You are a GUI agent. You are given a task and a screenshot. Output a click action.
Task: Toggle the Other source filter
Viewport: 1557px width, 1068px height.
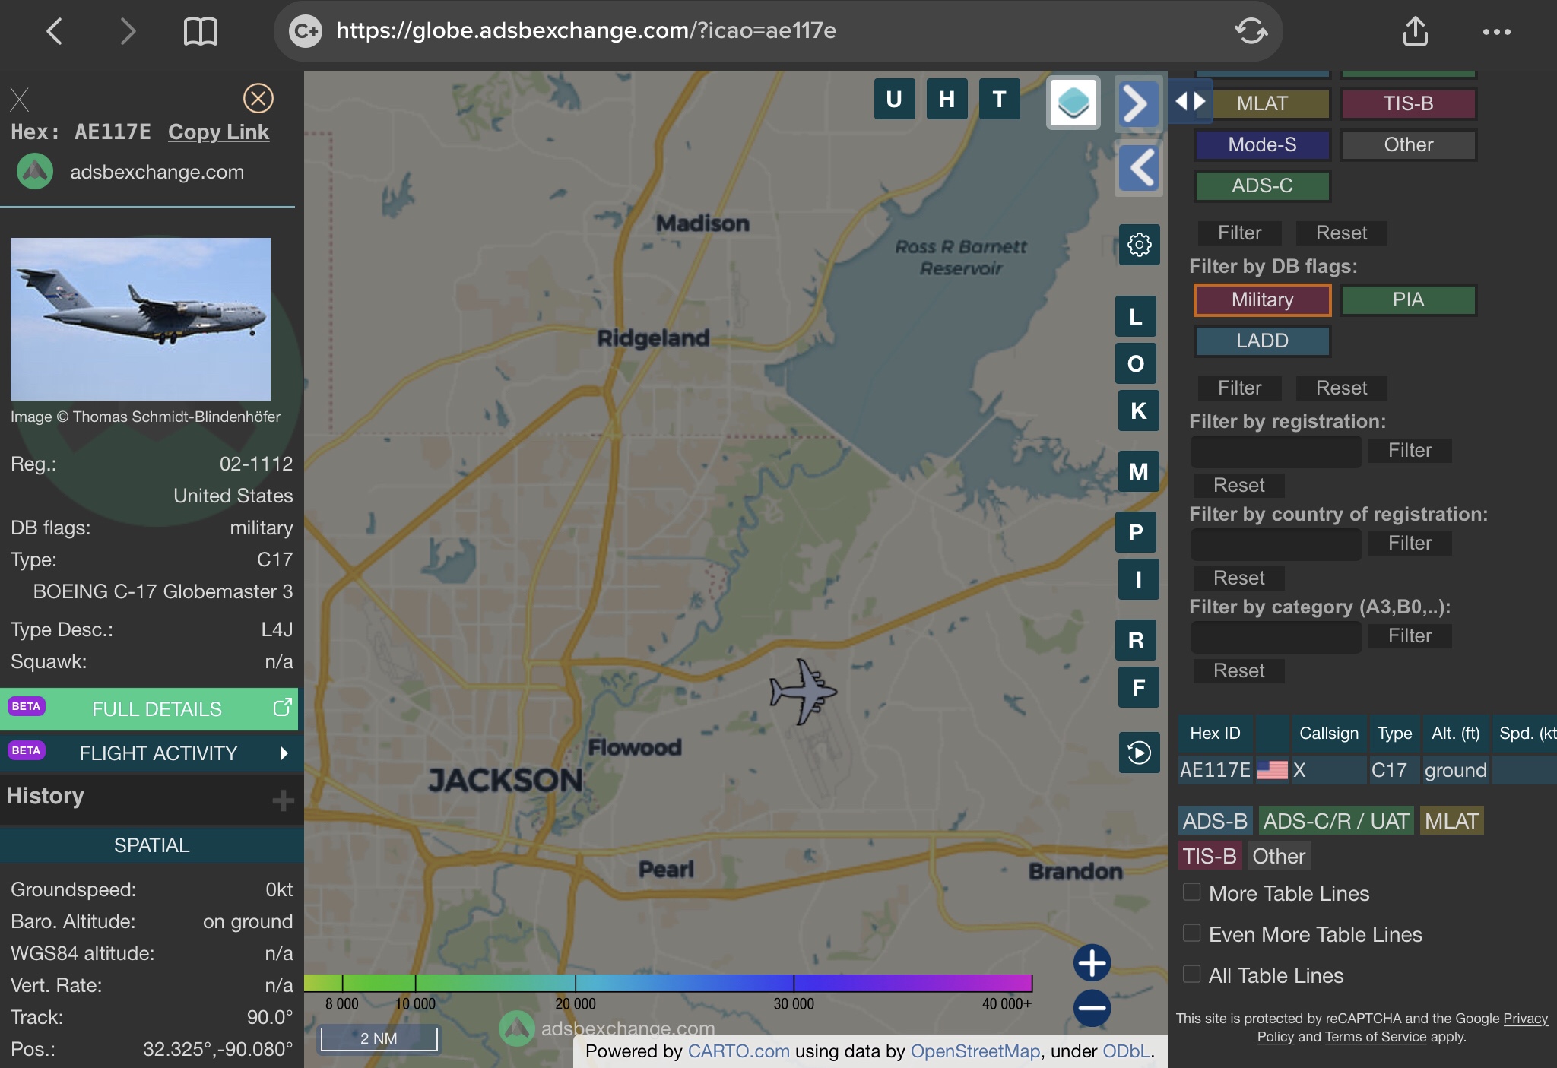click(x=1408, y=144)
